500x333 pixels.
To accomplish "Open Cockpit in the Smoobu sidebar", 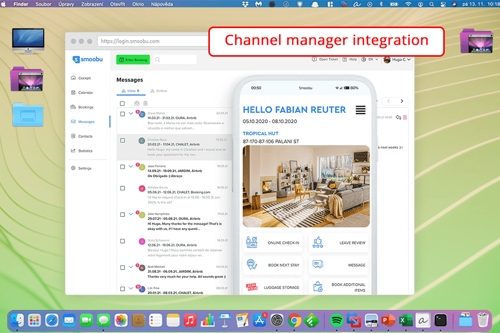I will click(81, 78).
